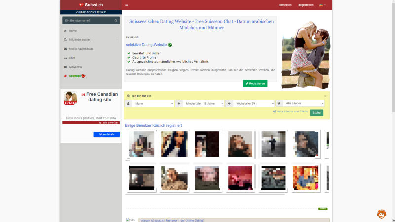This screenshot has height=222, width=395.
Task: Click the green verified badge icon
Action: [x=170, y=45]
